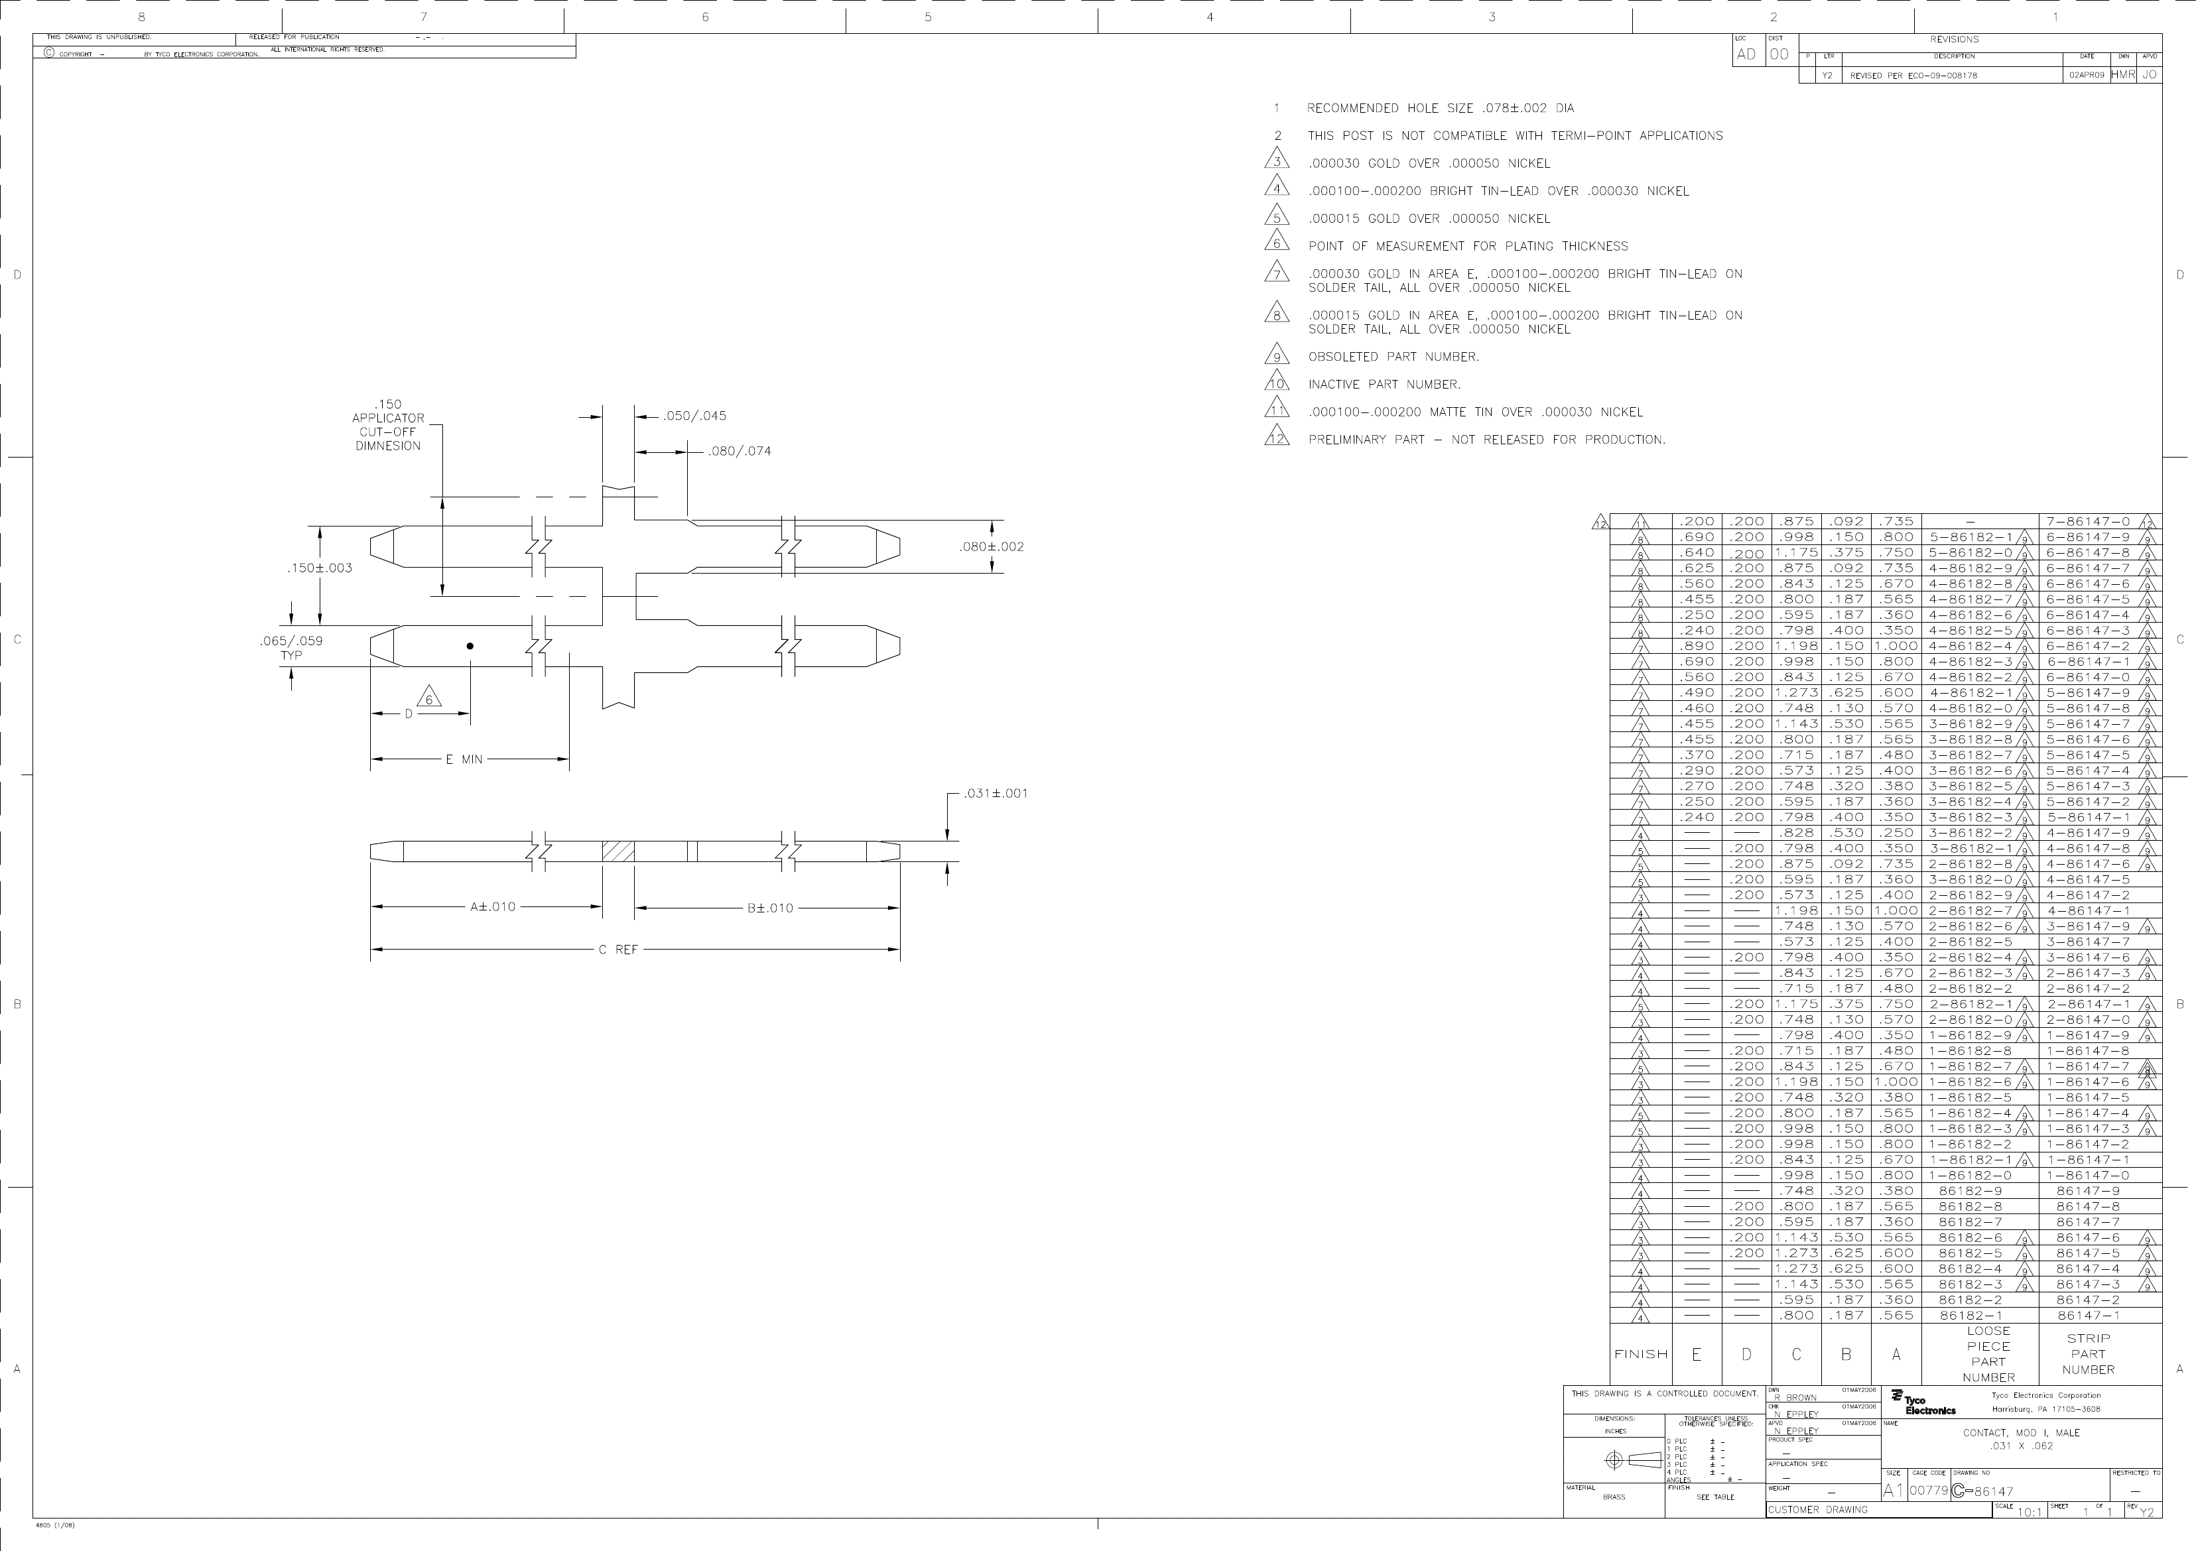This screenshot has height=1551, width=2196.
Task: Click loose piece part number 86182-1
Action: coord(1970,1316)
